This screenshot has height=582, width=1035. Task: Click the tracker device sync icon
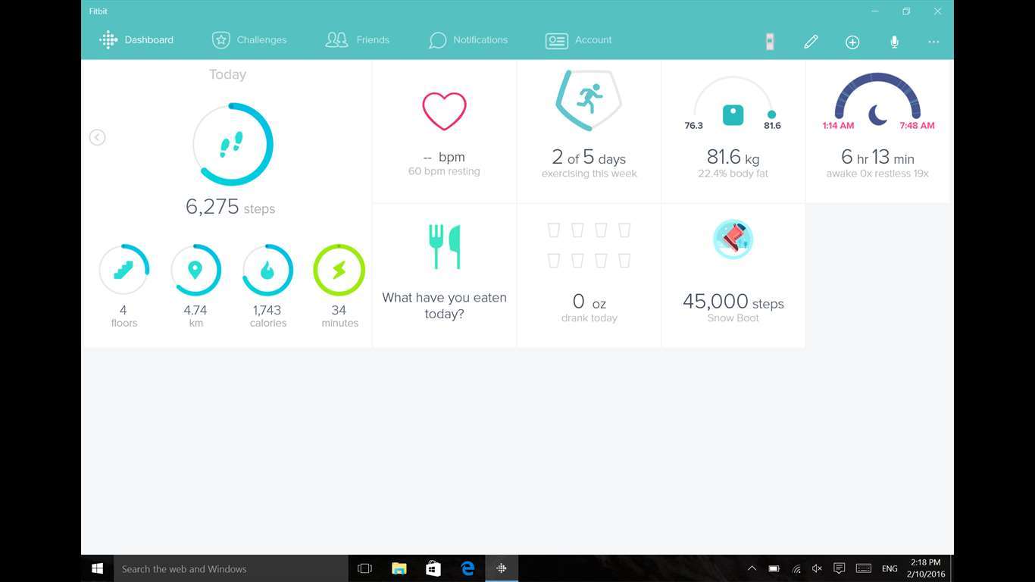coord(770,42)
